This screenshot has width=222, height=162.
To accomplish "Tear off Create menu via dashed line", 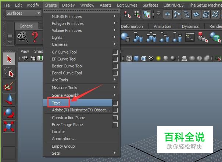I will point(82,11).
